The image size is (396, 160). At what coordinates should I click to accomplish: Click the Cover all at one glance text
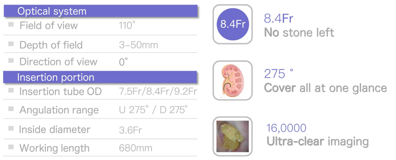[325, 88]
